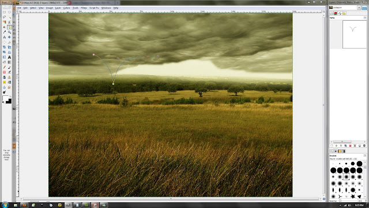Select the Blend gradient tool
The height and width of the screenshot is (208, 369).
point(9,62)
